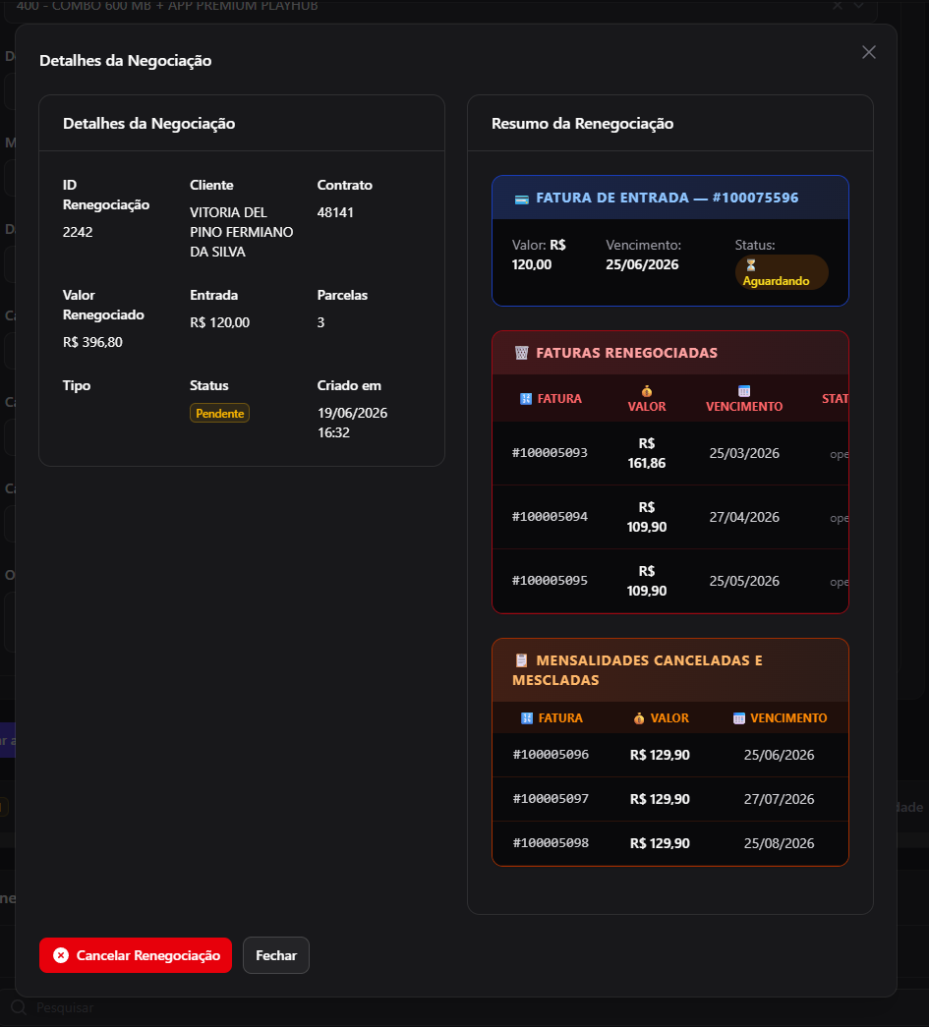Click the 27/04/2026 due date
929x1027 pixels.
coord(744,517)
